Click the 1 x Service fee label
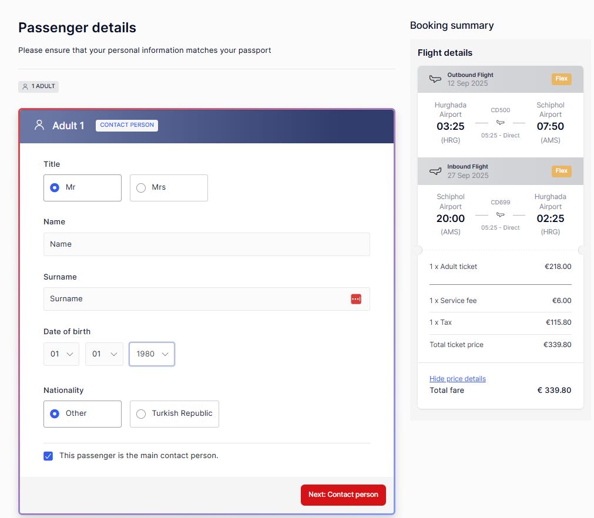 tap(453, 301)
